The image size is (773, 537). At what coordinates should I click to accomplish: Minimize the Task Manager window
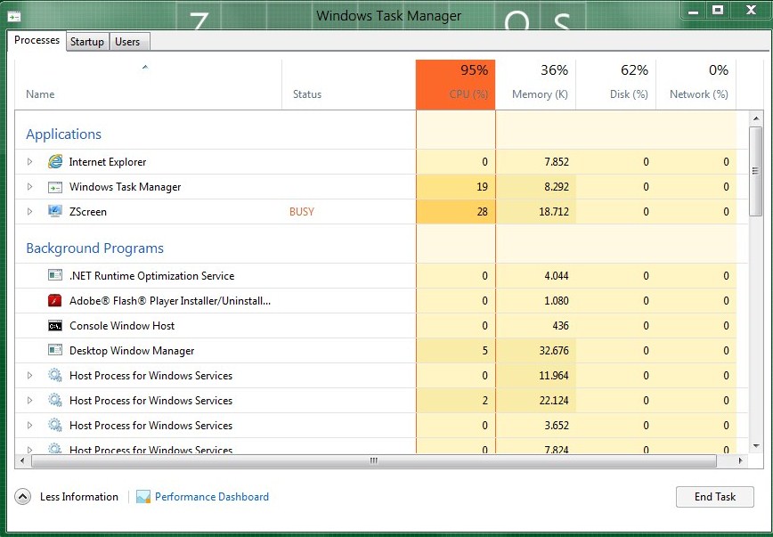[x=694, y=11]
